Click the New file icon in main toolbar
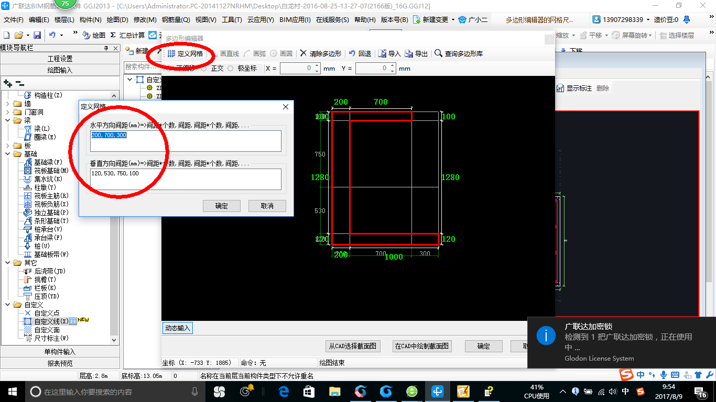 (x=6, y=35)
